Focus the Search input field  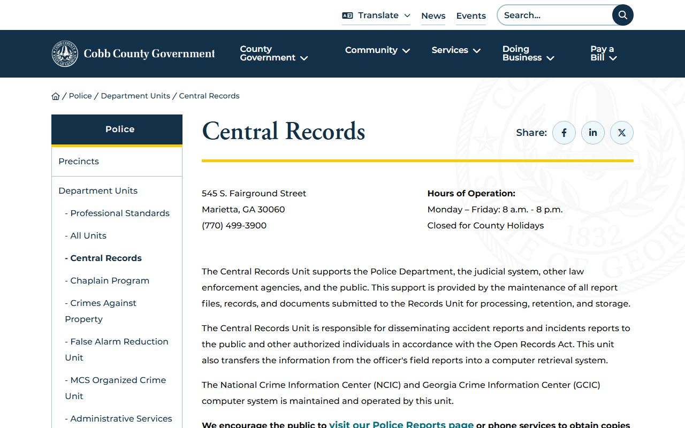point(555,15)
